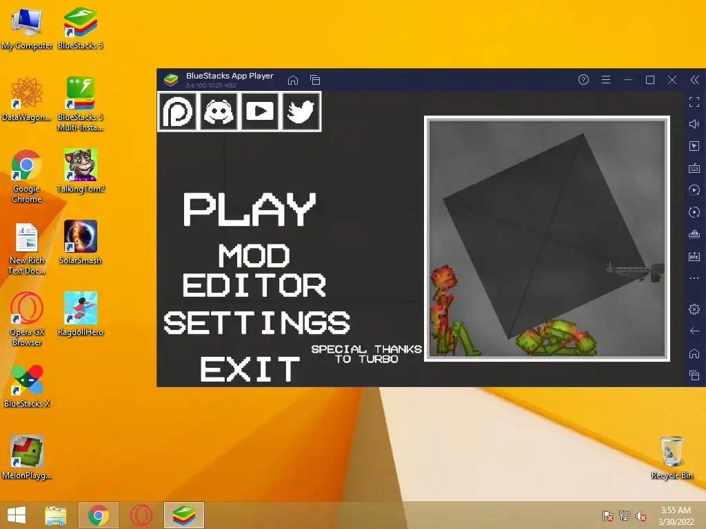Viewport: 706px width, 529px height.
Task: Go to Android home in sidebar
Action: 694,353
